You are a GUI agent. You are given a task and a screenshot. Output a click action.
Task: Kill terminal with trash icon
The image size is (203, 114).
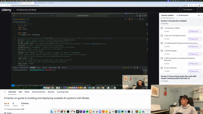click(x=137, y=67)
